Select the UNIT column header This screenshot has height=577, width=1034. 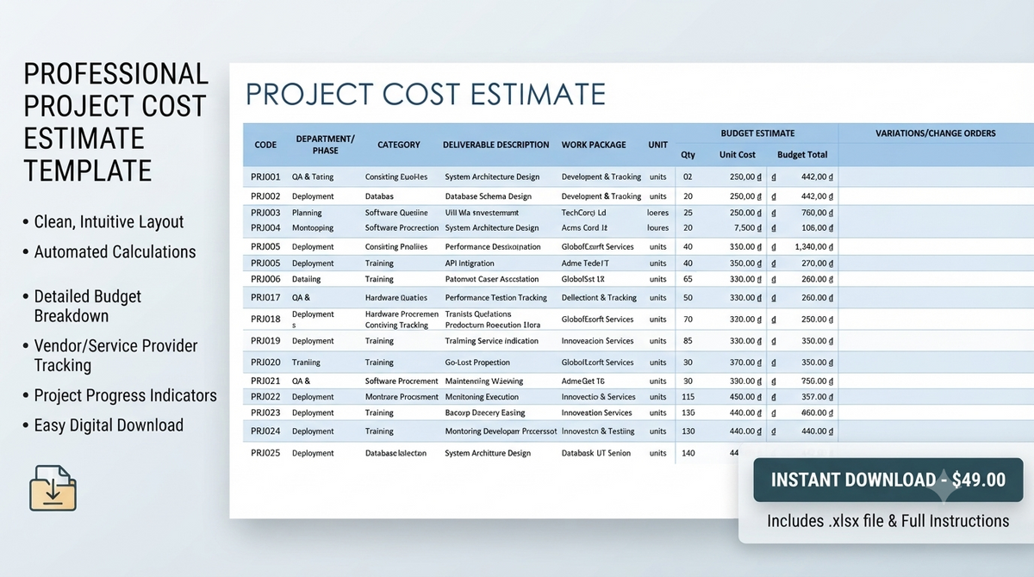click(658, 145)
